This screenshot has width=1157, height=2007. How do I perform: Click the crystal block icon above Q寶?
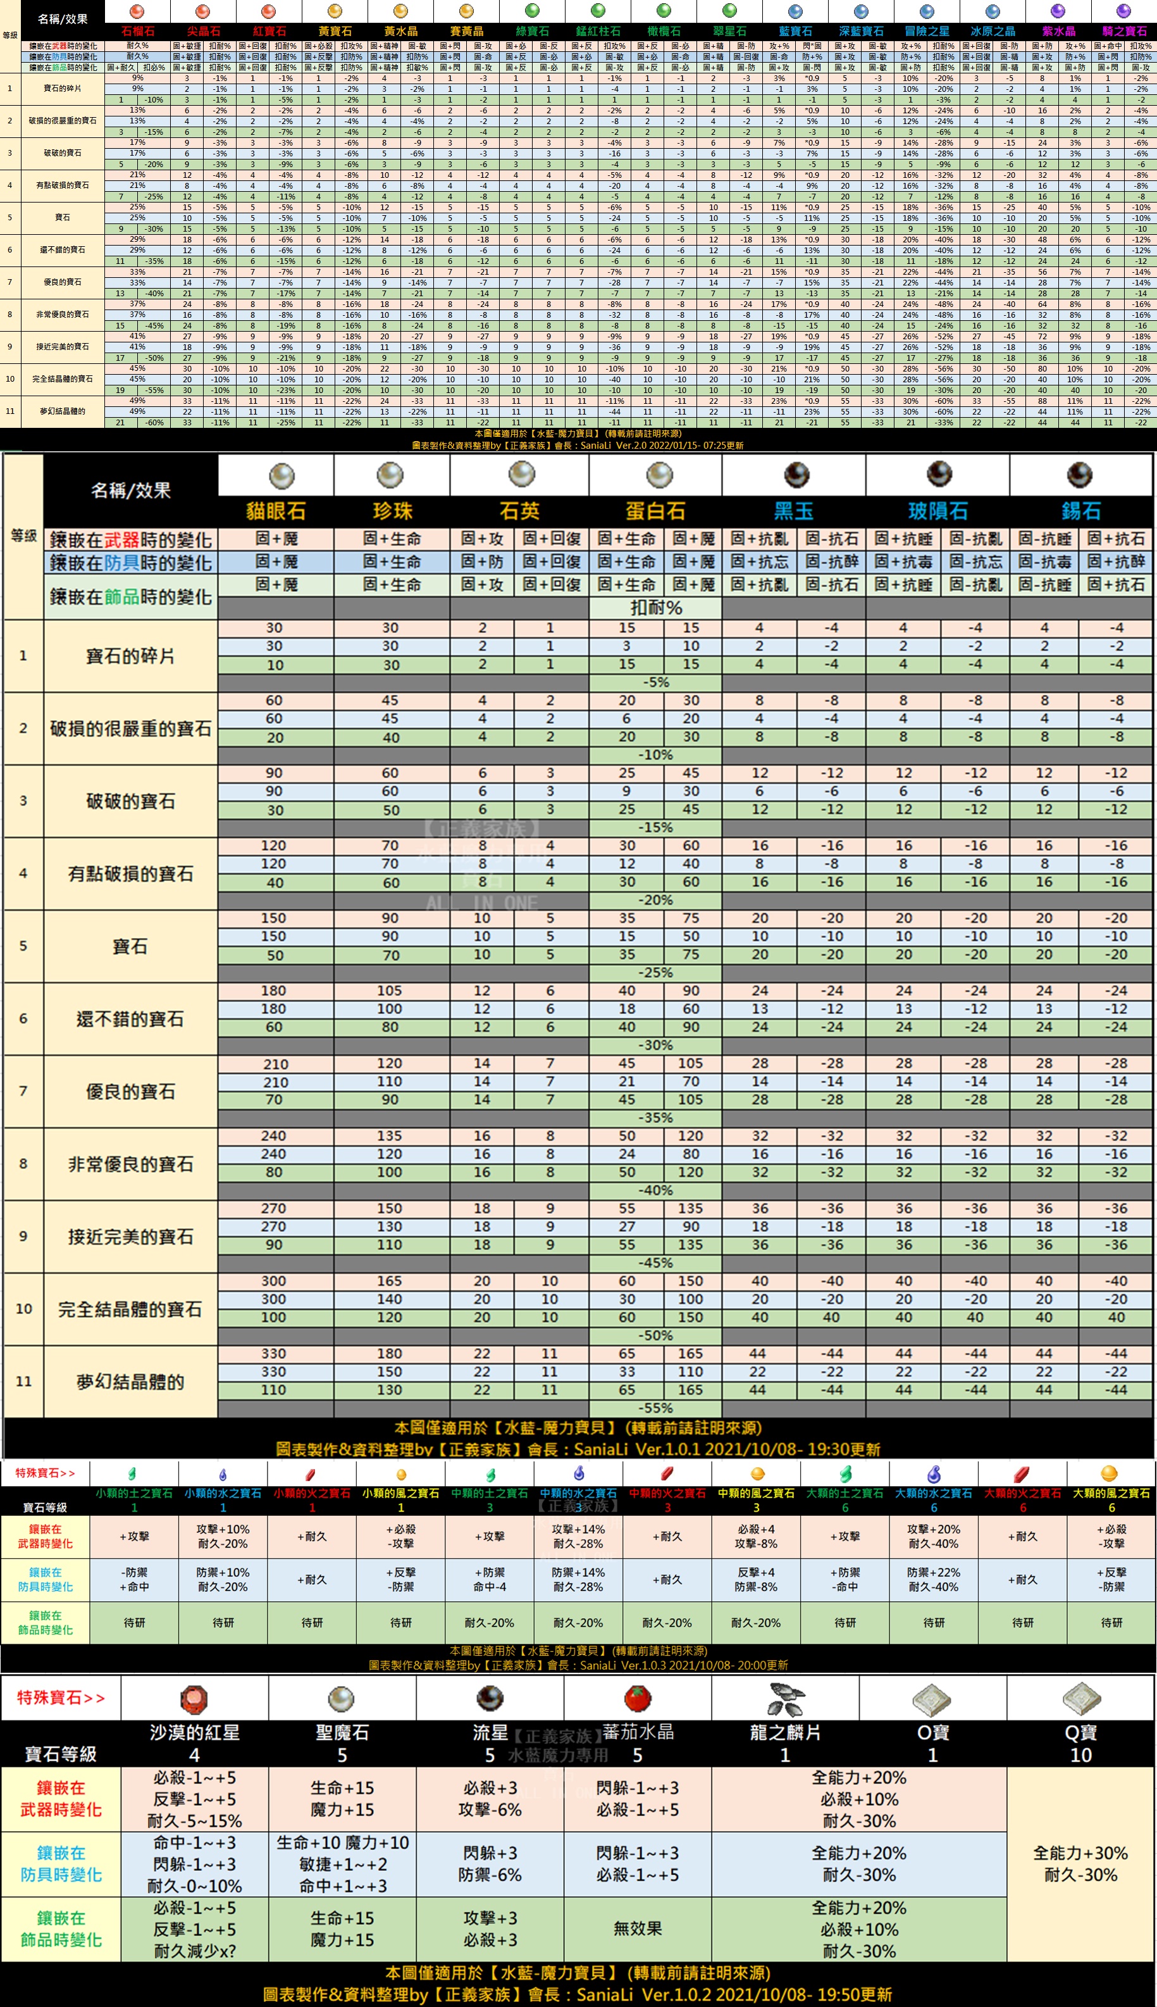coord(1080,1699)
